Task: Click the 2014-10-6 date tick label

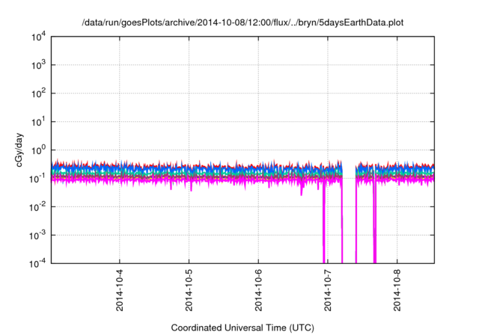Action: click(x=258, y=290)
